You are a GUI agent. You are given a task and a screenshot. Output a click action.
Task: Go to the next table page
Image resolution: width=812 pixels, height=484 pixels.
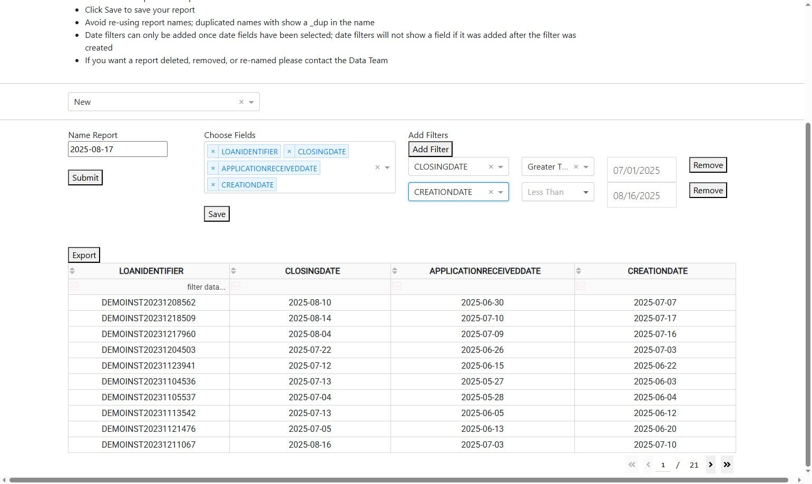coord(711,465)
